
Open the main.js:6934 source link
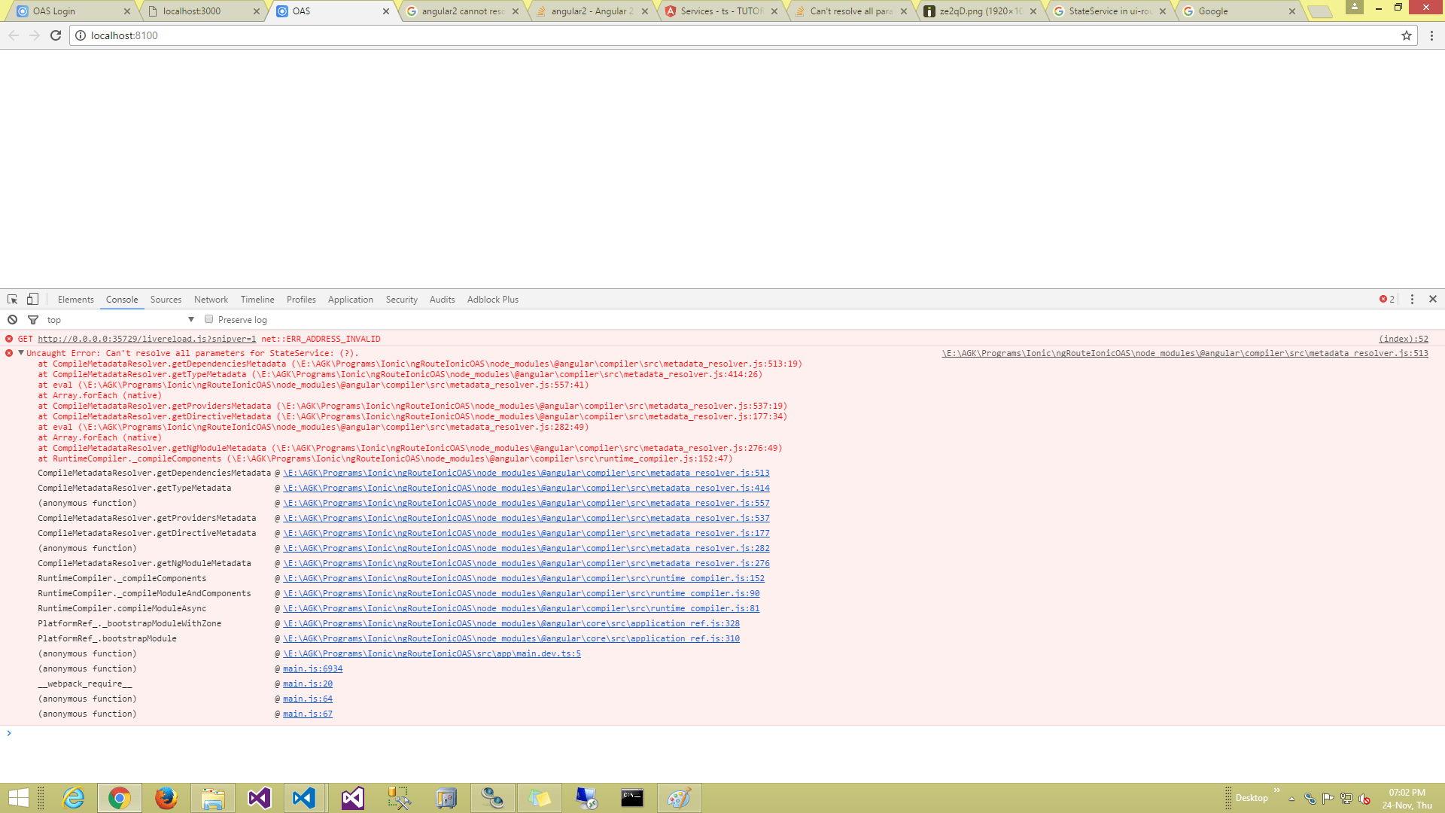click(312, 669)
